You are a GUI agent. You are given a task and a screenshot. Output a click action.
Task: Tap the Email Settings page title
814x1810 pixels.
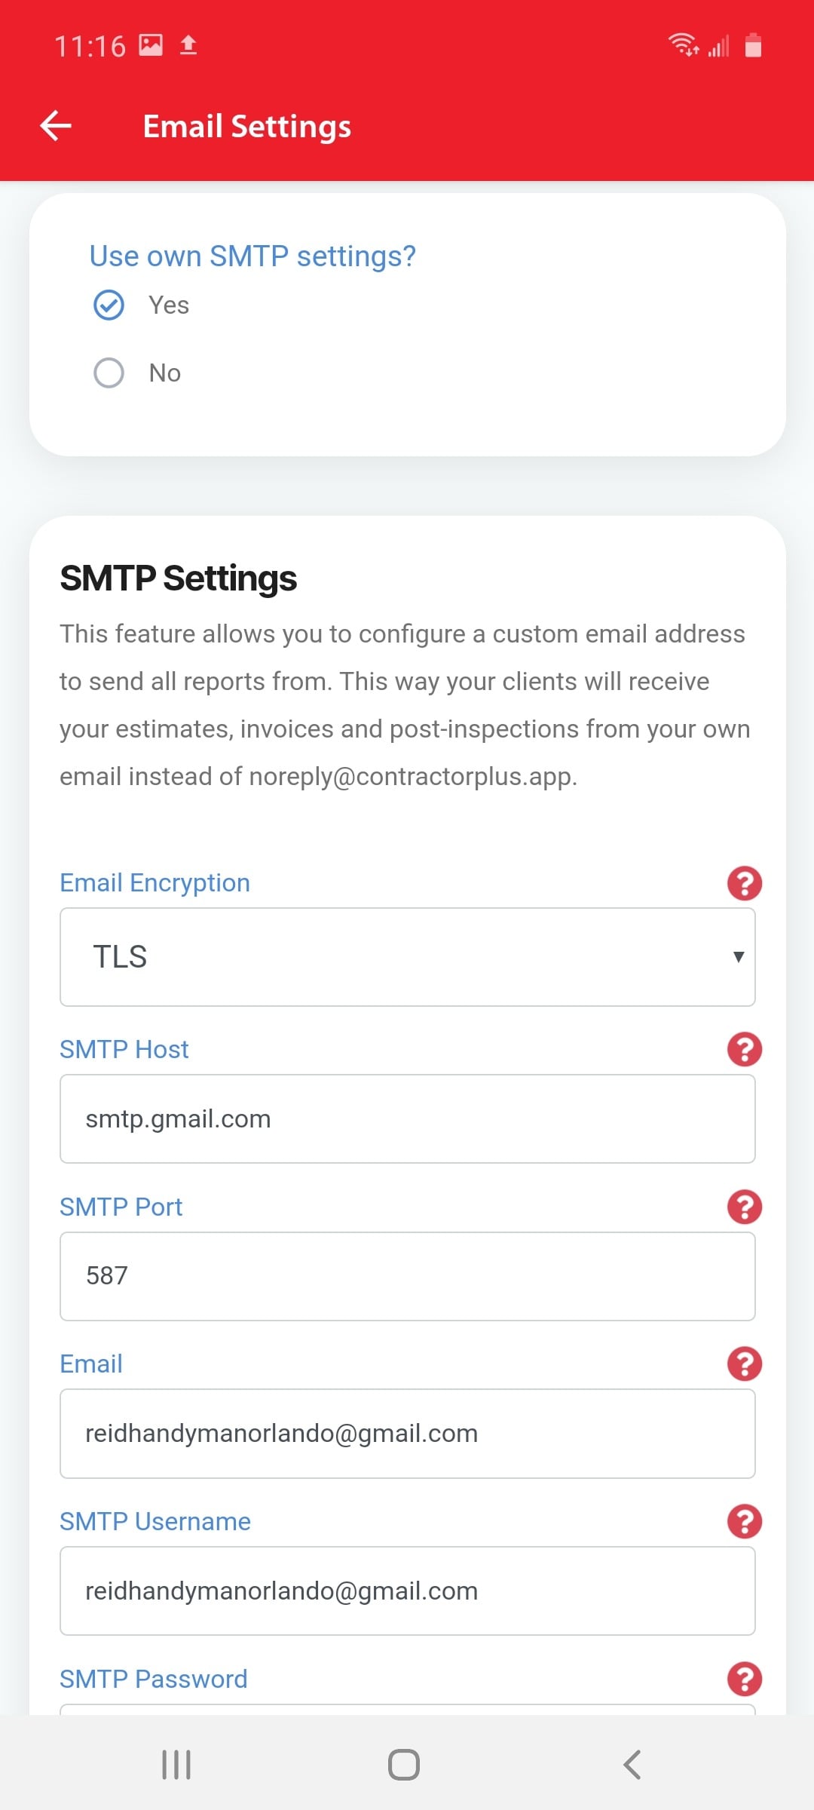pos(247,126)
